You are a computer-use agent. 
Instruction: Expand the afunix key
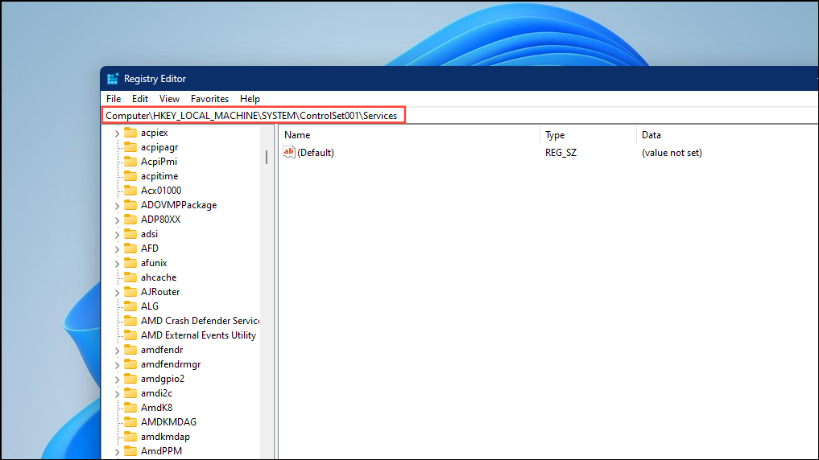117,264
